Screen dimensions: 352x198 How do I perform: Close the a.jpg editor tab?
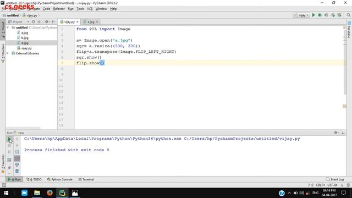click(97, 22)
